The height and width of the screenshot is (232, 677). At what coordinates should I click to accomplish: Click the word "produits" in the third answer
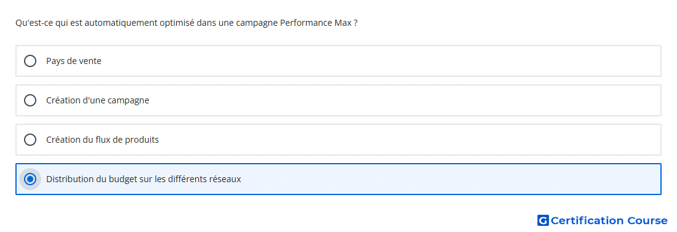(x=142, y=140)
